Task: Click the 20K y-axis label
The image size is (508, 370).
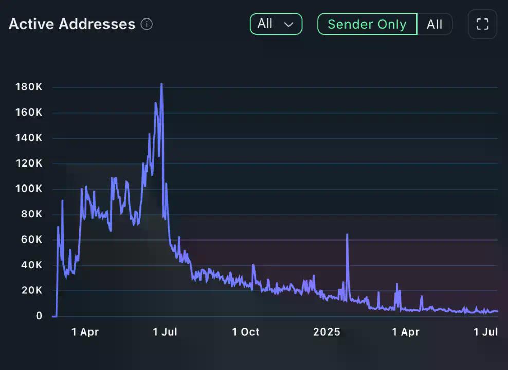Action: pyautogui.click(x=31, y=290)
